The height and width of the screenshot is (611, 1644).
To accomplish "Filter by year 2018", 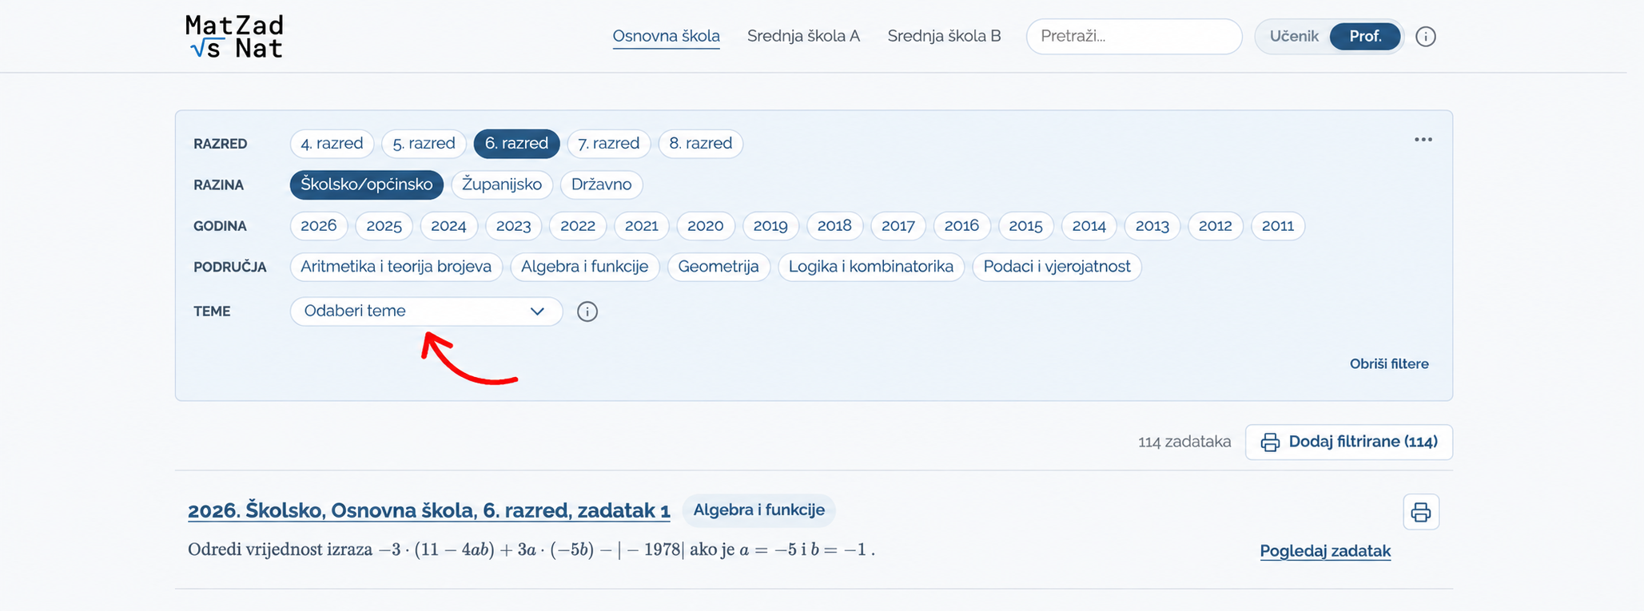I will point(834,226).
